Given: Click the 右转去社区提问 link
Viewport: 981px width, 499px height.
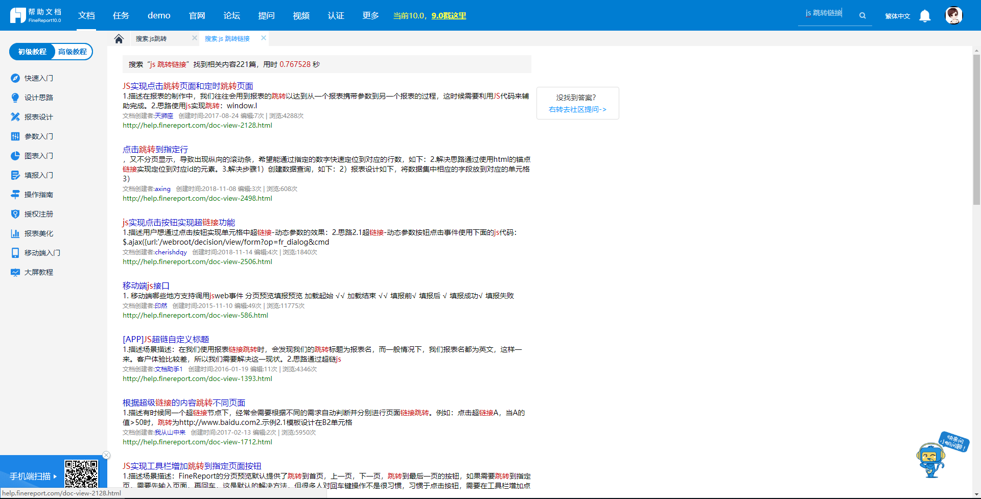Looking at the screenshot, I should click(x=577, y=109).
